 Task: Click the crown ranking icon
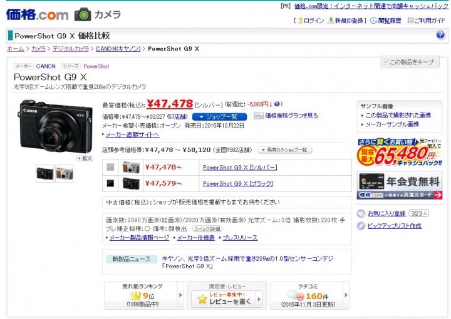click(x=135, y=295)
